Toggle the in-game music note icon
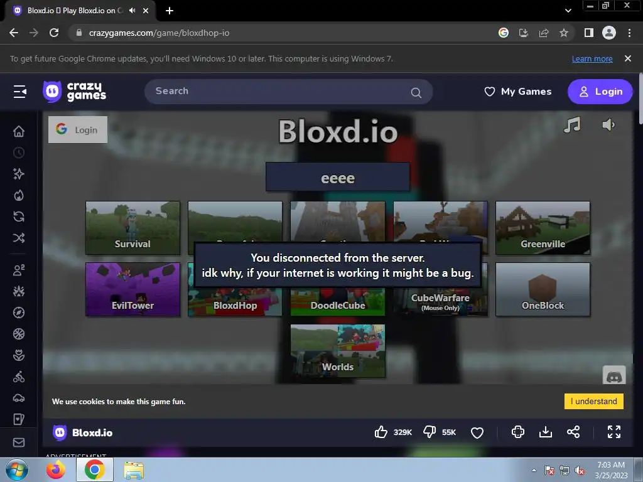 (572, 125)
